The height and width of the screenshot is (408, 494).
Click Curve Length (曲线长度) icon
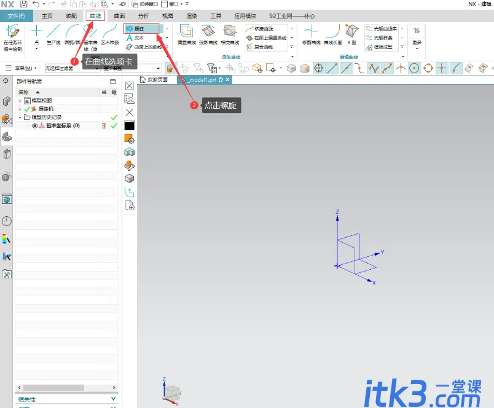click(333, 31)
